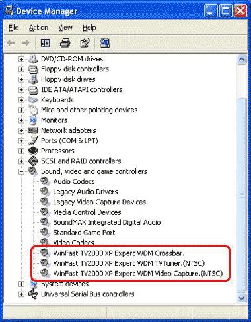Click the scrollbar down arrow
This screenshot has height=322, width=251.
pyautogui.click(x=242, y=298)
